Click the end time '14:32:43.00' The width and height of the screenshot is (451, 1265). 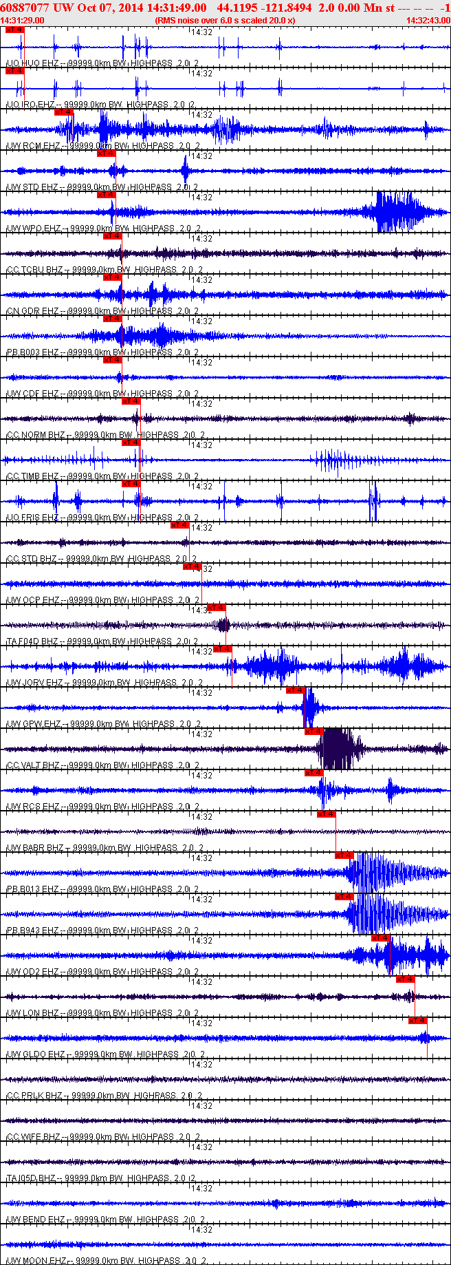[428, 21]
